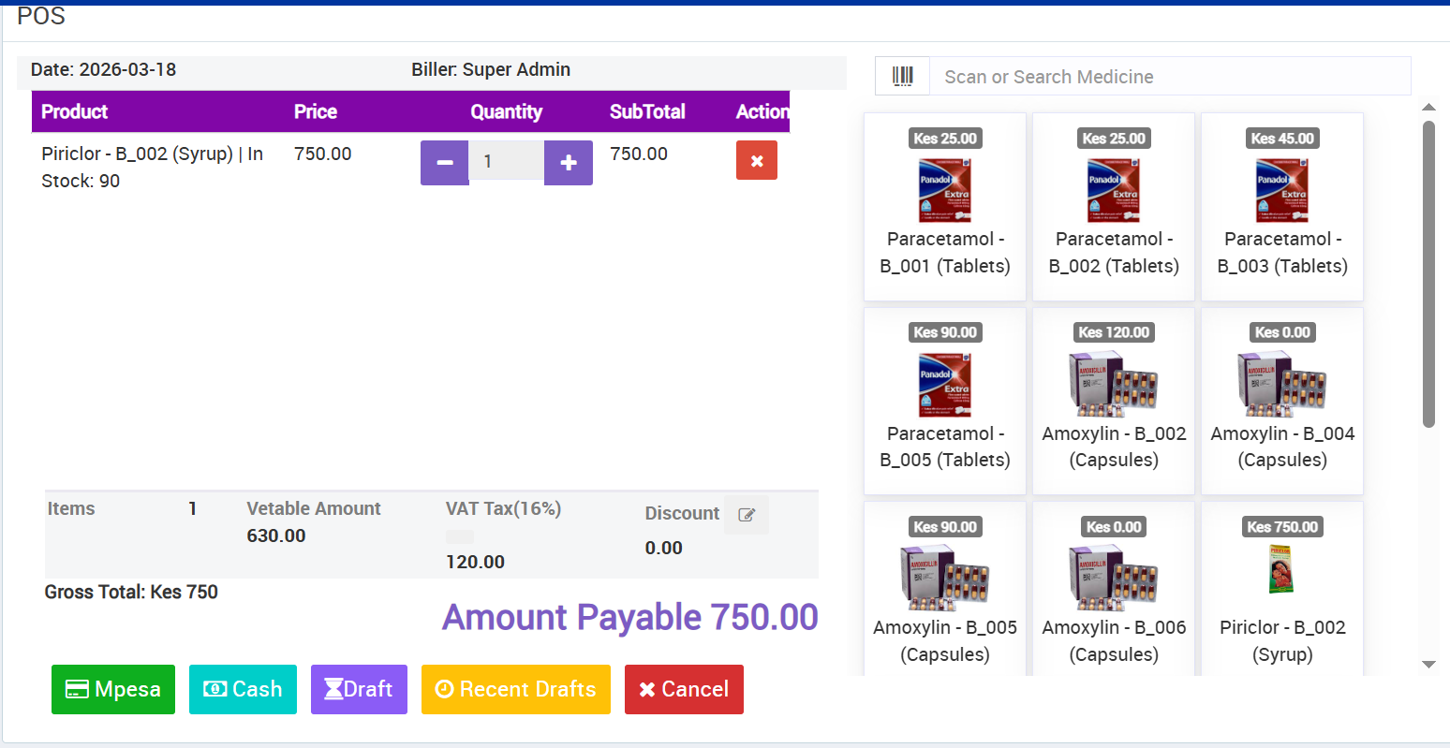Select Paracetamol B_003 priced Kes 45.00
The width and height of the screenshot is (1450, 748).
coord(1282,207)
